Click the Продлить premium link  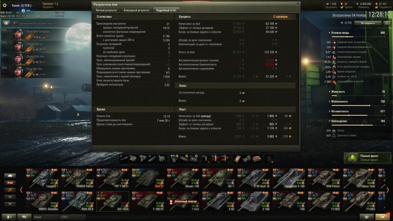pos(48,7)
